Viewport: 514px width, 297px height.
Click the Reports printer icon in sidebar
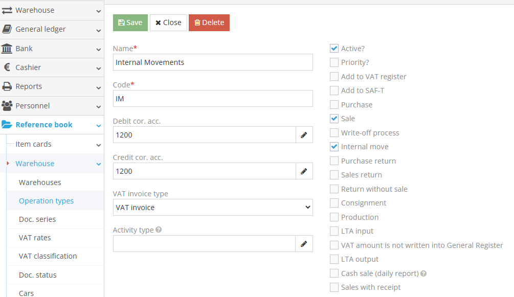coord(7,86)
